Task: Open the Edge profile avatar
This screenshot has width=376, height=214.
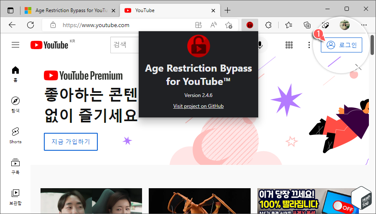Action: pyautogui.click(x=345, y=25)
